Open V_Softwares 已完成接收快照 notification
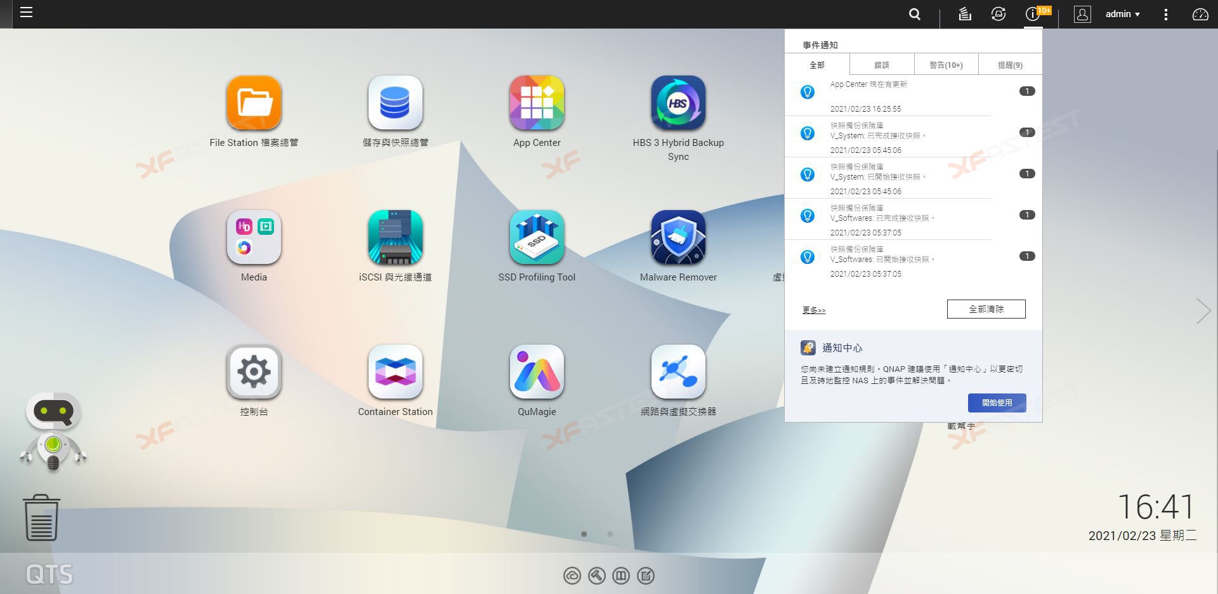1218x594 pixels. pos(913,220)
